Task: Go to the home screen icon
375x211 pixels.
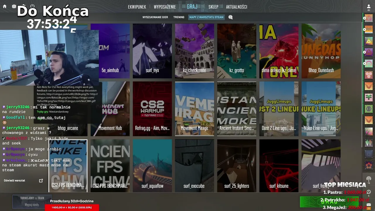Action: point(5,6)
